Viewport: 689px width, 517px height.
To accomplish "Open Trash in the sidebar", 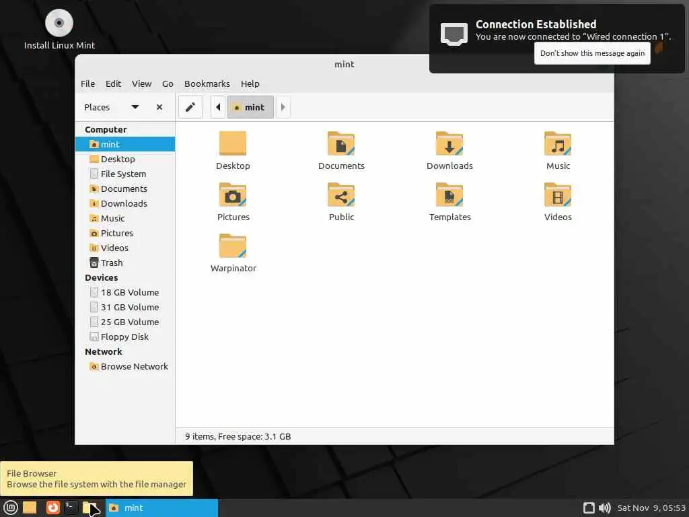I will [125, 263].
